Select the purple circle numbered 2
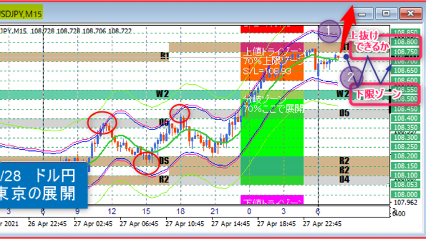The height and width of the screenshot is (239, 426). pyautogui.click(x=351, y=77)
